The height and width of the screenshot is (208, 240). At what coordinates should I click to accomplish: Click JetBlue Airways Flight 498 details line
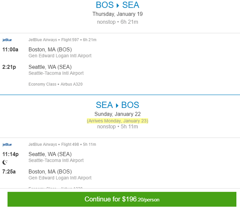tap(62, 145)
